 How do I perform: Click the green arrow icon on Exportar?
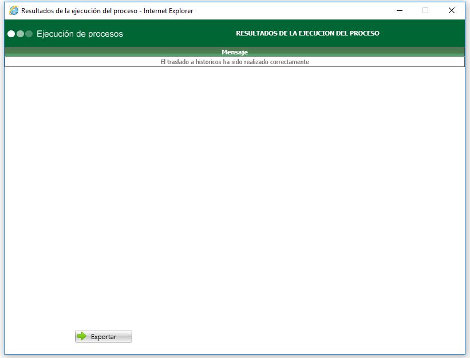82,336
